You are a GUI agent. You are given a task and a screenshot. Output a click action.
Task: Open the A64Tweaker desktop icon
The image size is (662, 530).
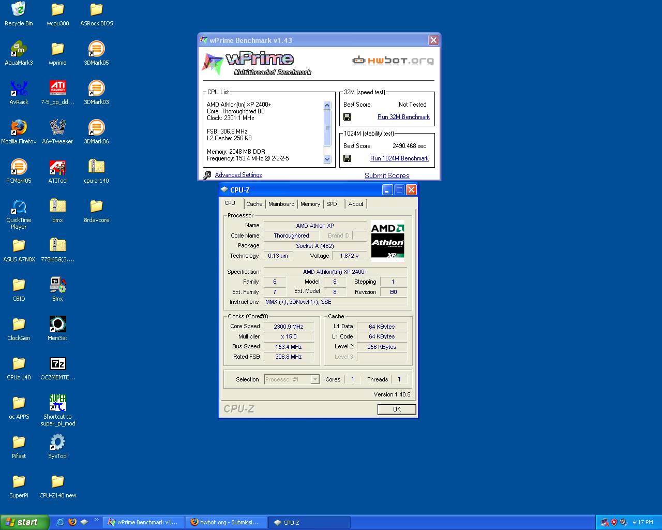click(57, 132)
